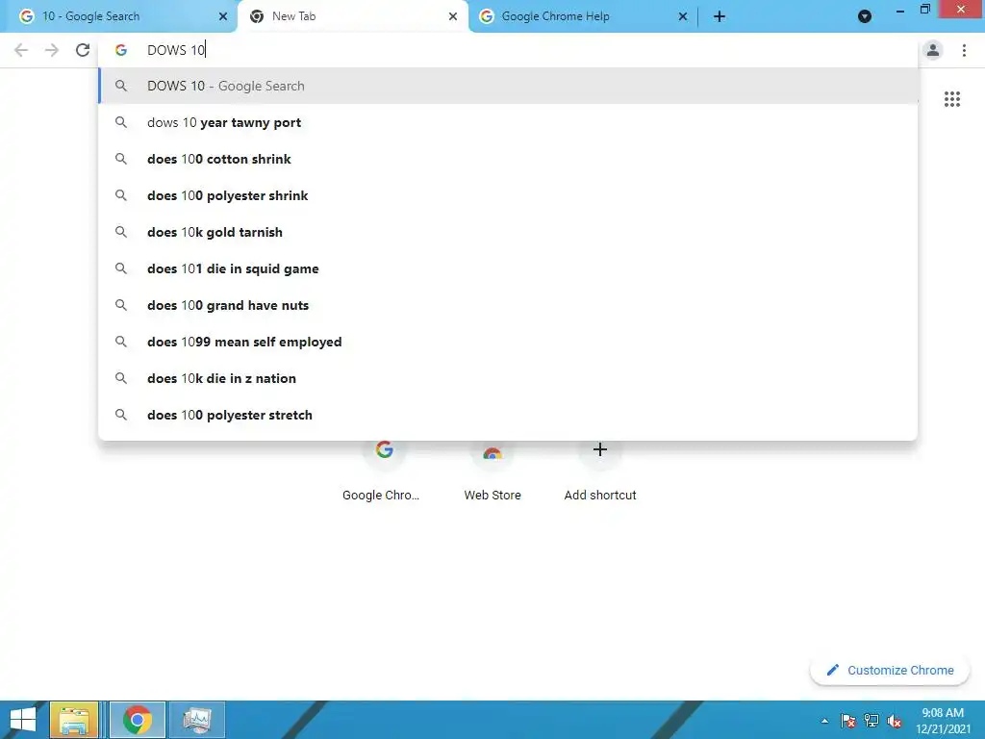This screenshot has width=985, height=739.
Task: Minimize the Chrome window
Action: (900, 10)
